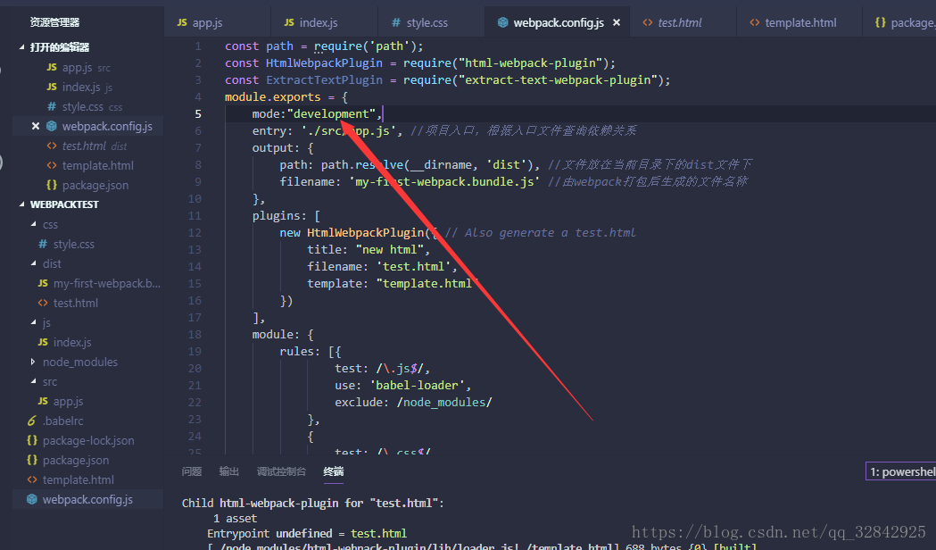Click the JS icon on app.js tab
The image size is (936, 550).
(182, 22)
